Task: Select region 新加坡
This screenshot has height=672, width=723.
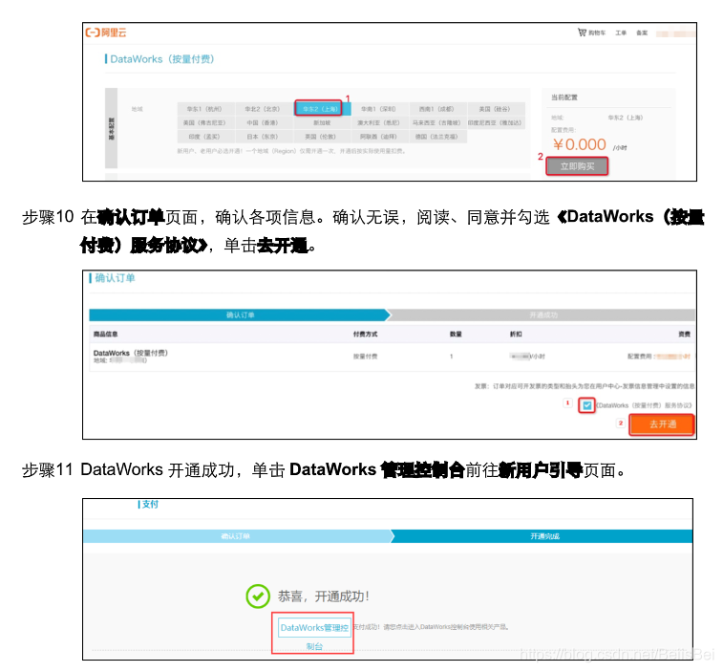Action: (x=322, y=122)
